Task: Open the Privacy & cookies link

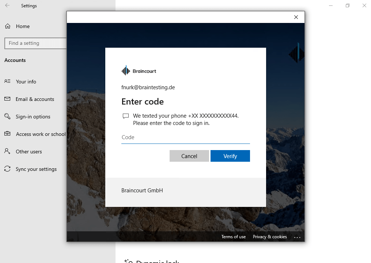Action: pos(270,236)
